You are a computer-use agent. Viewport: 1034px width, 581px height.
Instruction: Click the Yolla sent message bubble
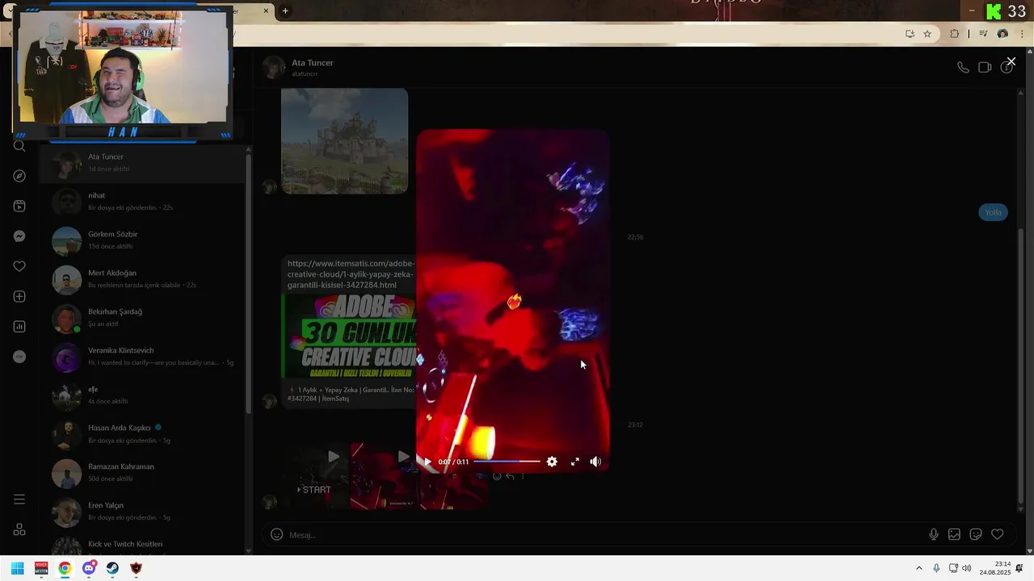(x=993, y=212)
